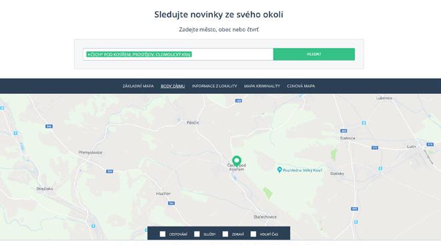The height and width of the screenshot is (245, 441).
Task: Click the road 366 badge below Přemyslovice
Action: pos(109,171)
